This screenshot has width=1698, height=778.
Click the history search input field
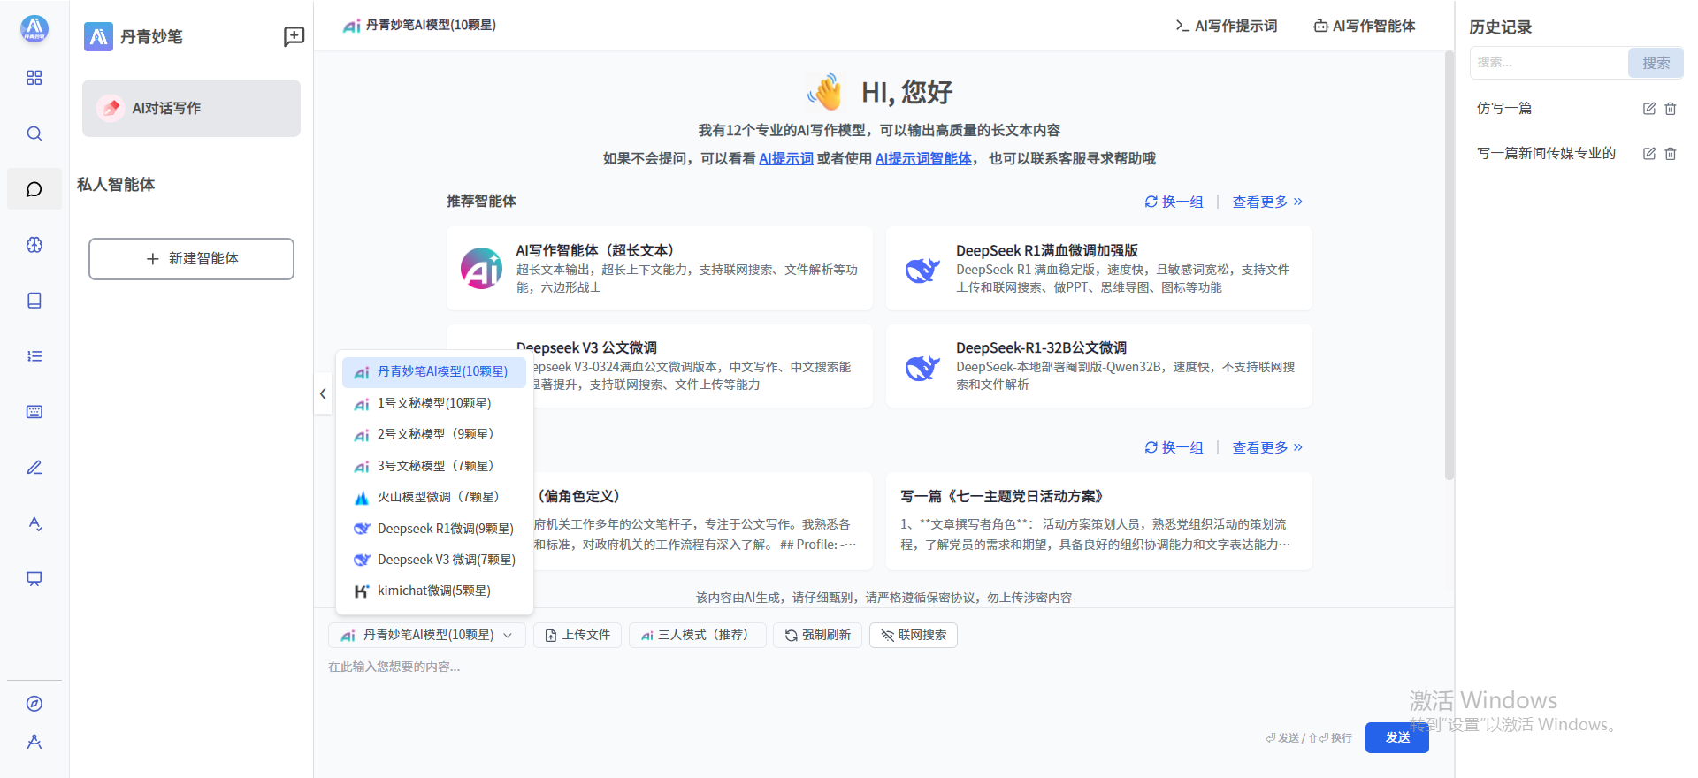[1549, 63]
